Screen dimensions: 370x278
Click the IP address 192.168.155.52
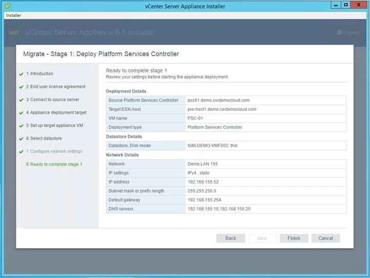click(203, 182)
